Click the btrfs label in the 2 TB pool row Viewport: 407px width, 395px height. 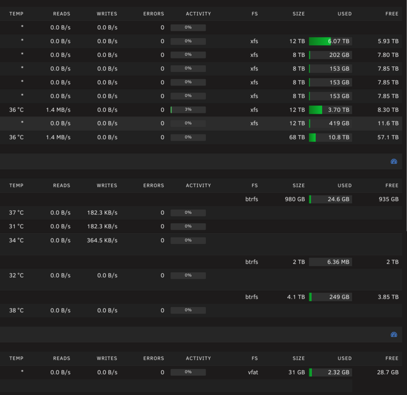coord(252,262)
